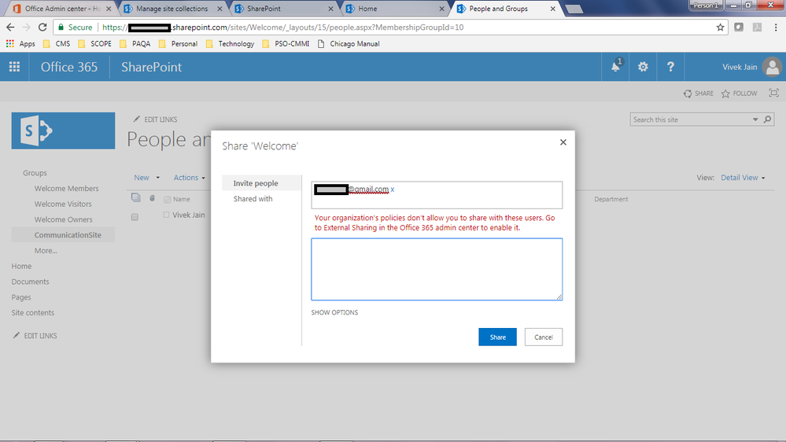Open the notifications bell
This screenshot has height=442, width=786.
[x=615, y=67]
